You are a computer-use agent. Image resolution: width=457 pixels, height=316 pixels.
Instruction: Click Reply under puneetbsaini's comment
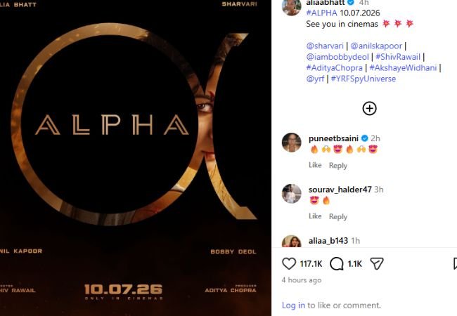tap(338, 165)
